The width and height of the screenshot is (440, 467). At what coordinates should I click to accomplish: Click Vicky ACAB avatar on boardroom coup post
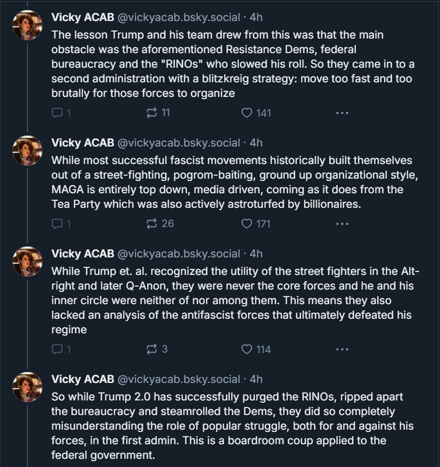[28, 388]
